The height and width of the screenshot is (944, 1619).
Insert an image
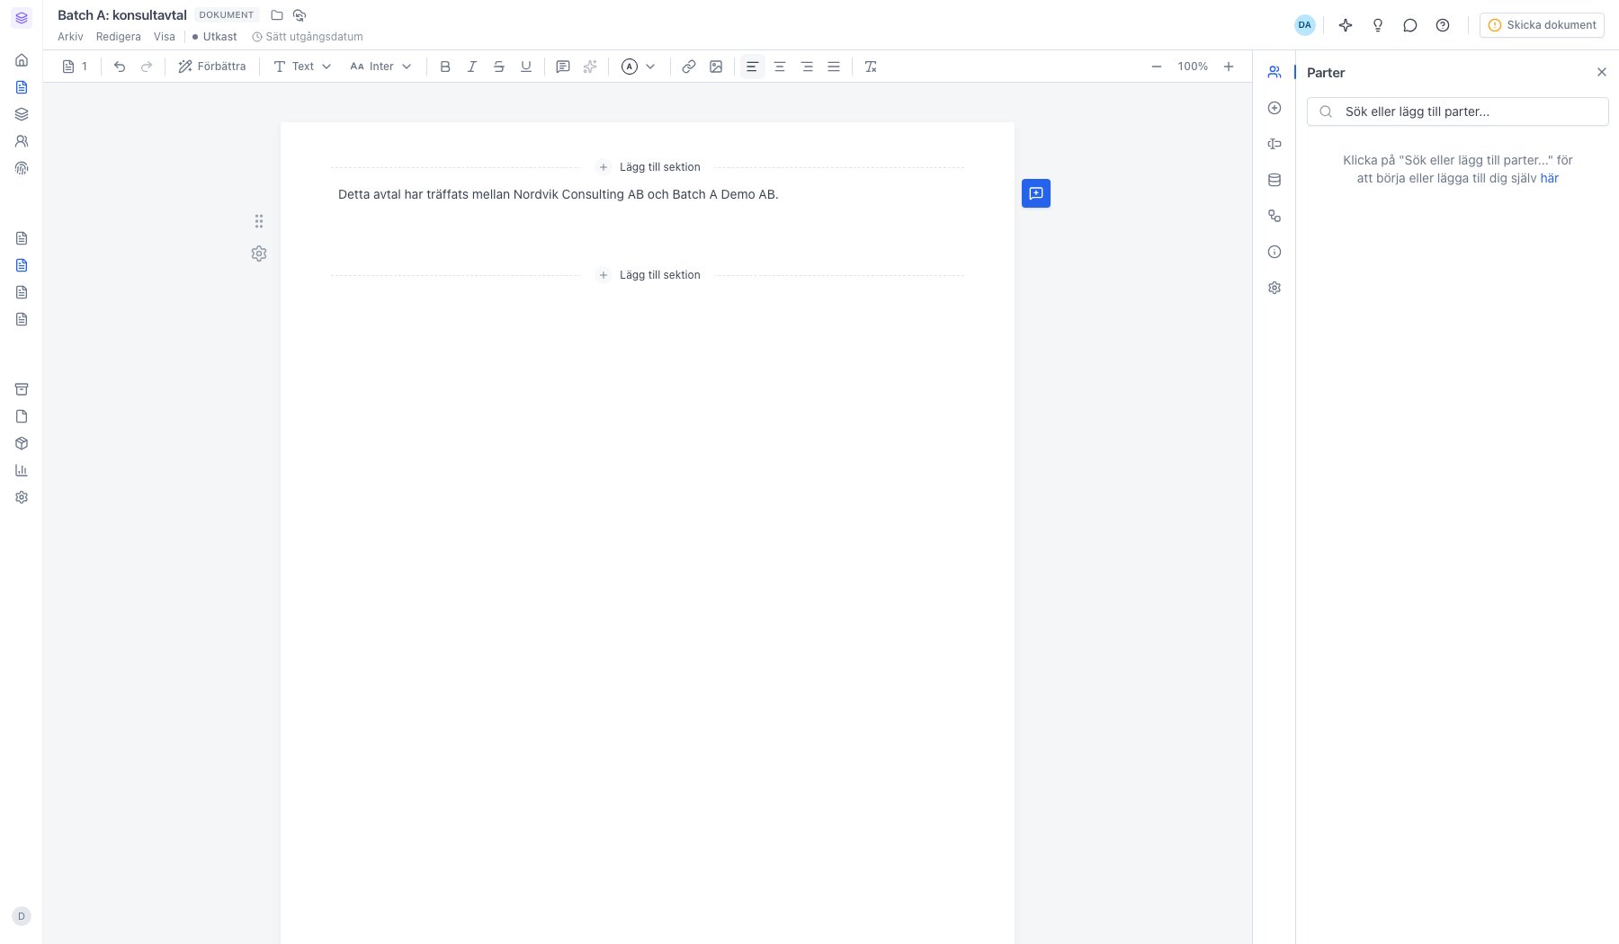(x=716, y=67)
